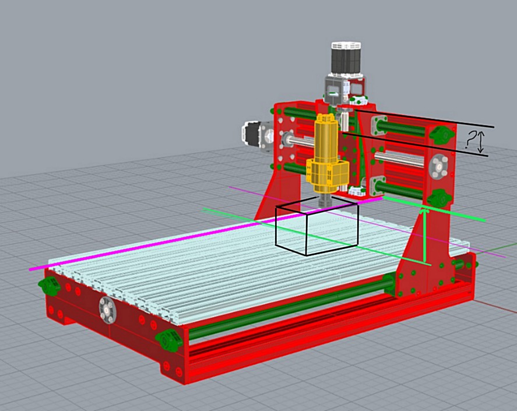Click the round bearing on right gantry plate
517x411 pixels.
tap(437, 167)
